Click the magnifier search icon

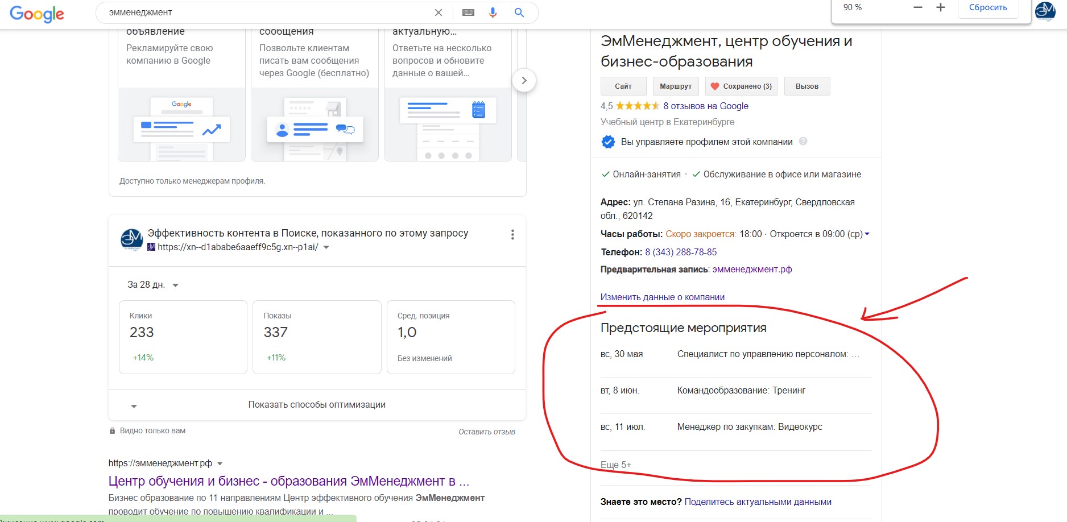point(519,13)
